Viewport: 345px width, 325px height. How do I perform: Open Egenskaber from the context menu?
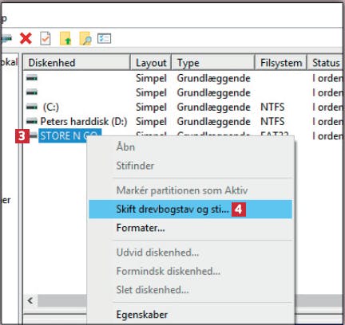coord(142,315)
